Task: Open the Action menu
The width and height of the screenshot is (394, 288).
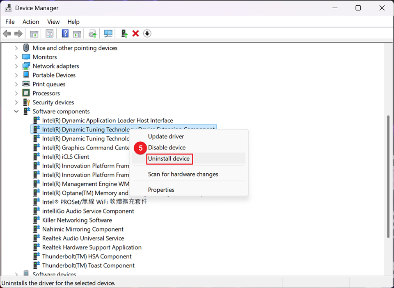Action: point(31,22)
